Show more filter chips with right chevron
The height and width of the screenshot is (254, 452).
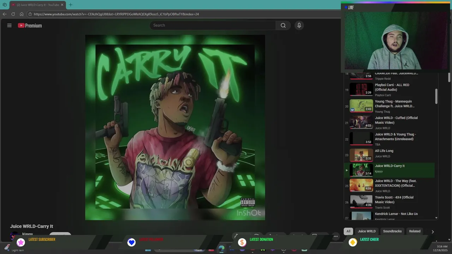click(x=433, y=232)
